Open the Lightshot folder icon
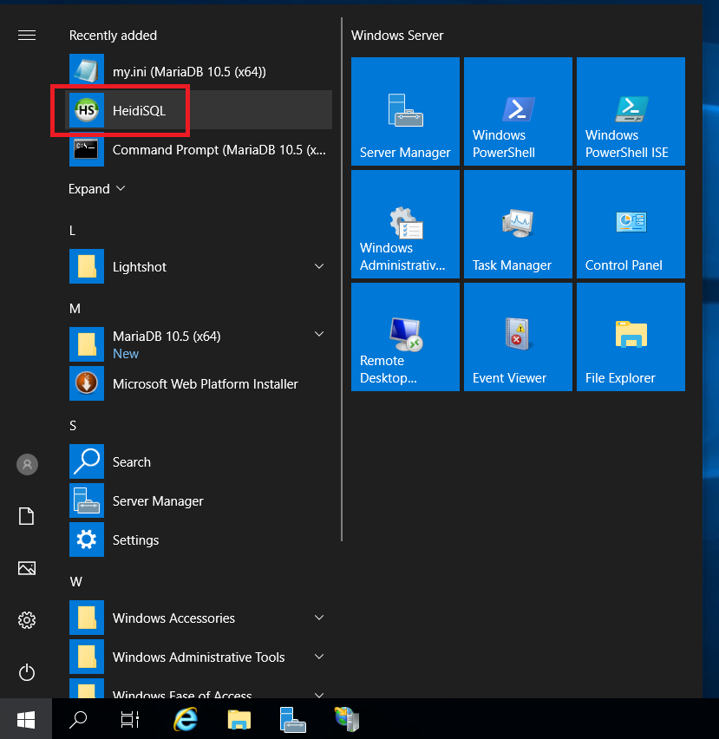Viewport: 719px width, 739px height. point(87,266)
